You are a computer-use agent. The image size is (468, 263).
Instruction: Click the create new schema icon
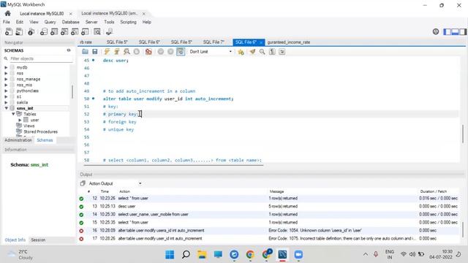[x=44, y=31]
